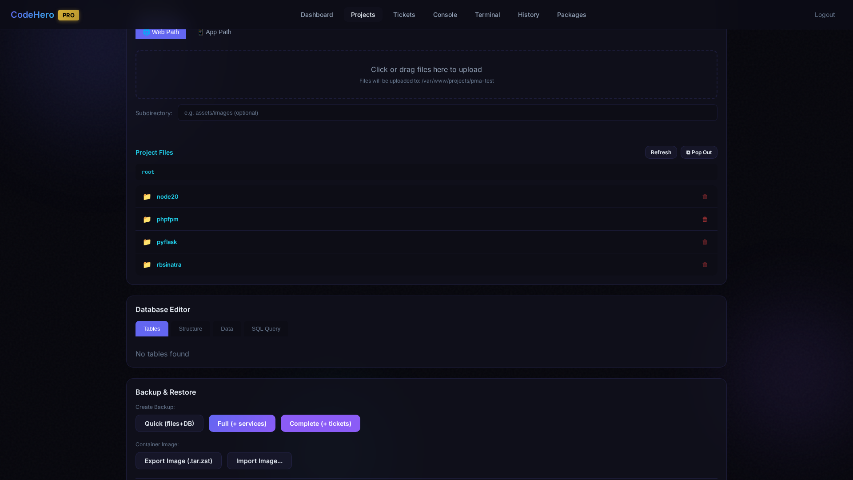The image size is (853, 480).
Task: Click the pyflask folder icon
Action: tap(147, 242)
